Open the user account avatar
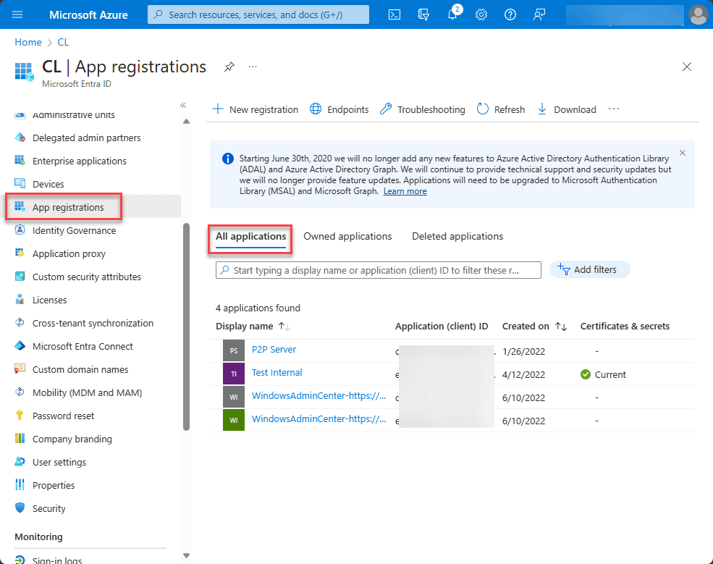 (698, 14)
